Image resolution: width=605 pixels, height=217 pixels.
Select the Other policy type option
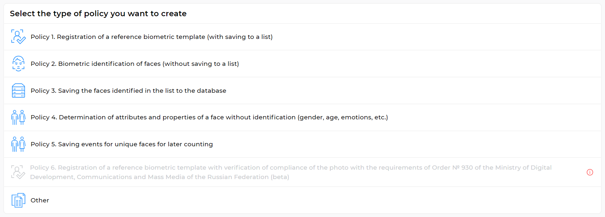point(40,200)
